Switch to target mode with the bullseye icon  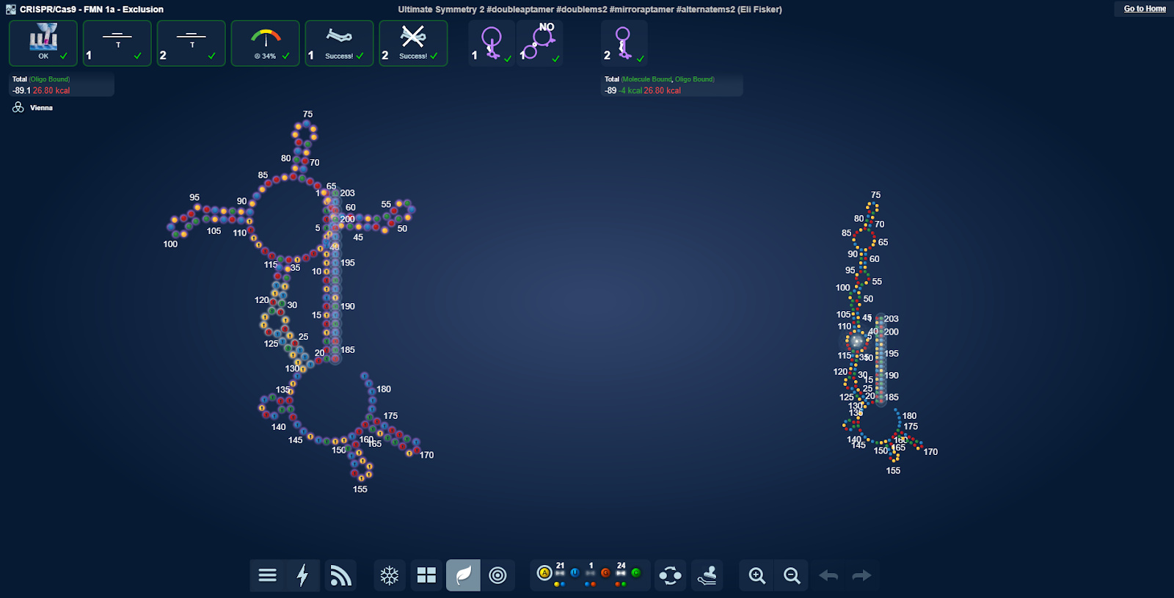pyautogui.click(x=497, y=575)
